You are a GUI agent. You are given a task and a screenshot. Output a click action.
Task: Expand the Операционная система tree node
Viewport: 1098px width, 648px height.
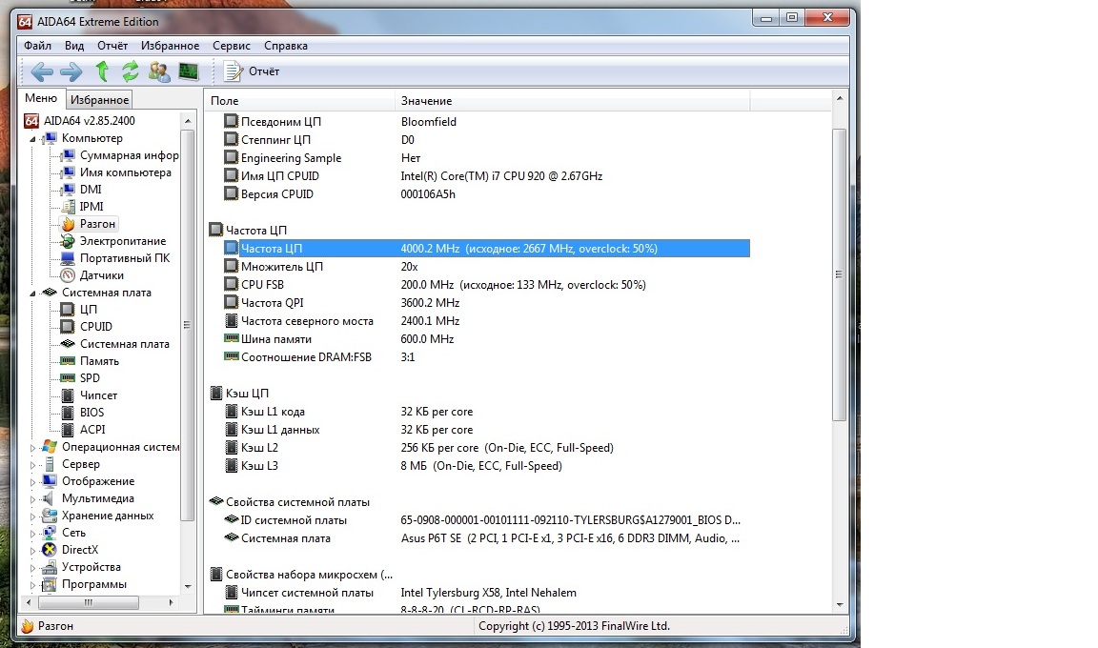pyautogui.click(x=32, y=447)
